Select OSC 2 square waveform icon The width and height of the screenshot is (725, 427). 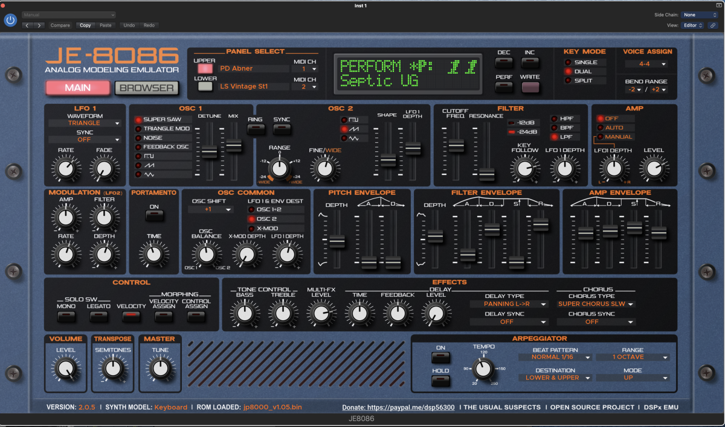coord(353,119)
